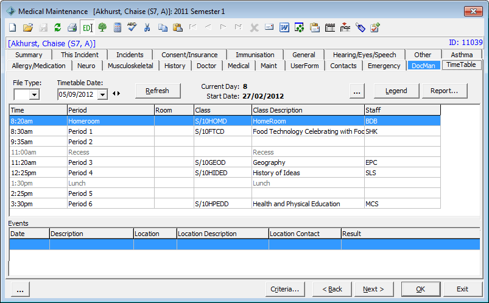Open a file with the folder icon
Viewport: 489px width, 303px height.
[x=28, y=27]
